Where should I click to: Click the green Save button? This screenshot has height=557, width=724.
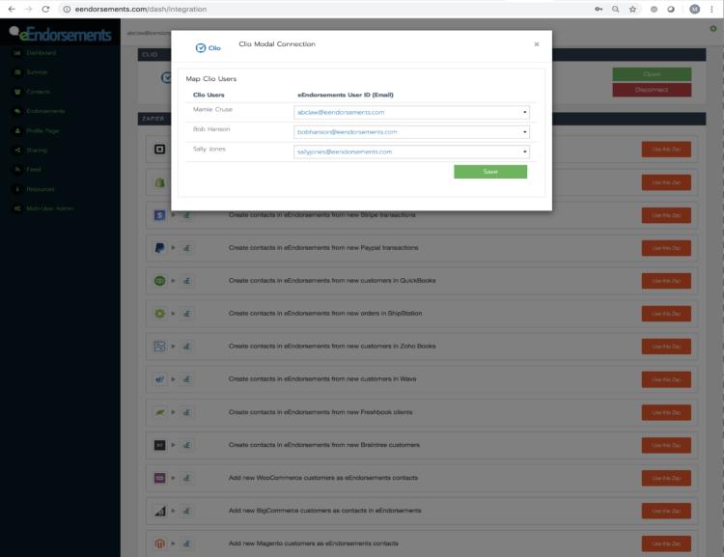[490, 172]
